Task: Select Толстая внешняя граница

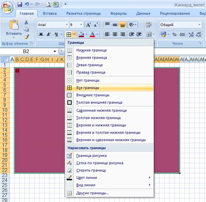Action: tap(110, 103)
